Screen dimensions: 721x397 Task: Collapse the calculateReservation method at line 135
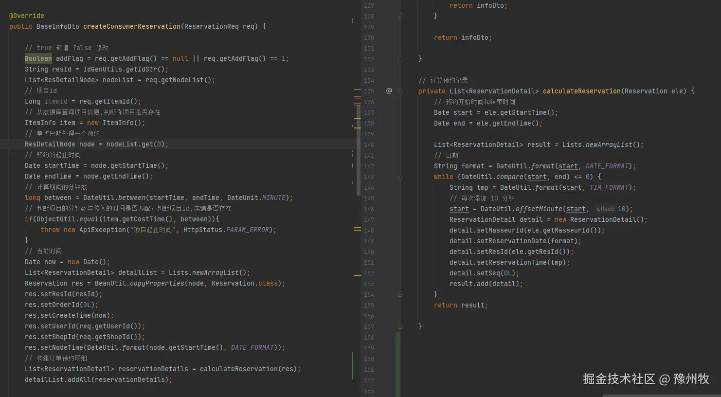[400, 91]
